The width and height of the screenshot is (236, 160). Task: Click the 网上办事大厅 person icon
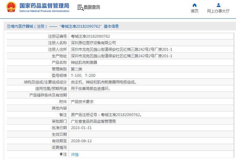(x=219, y=5)
